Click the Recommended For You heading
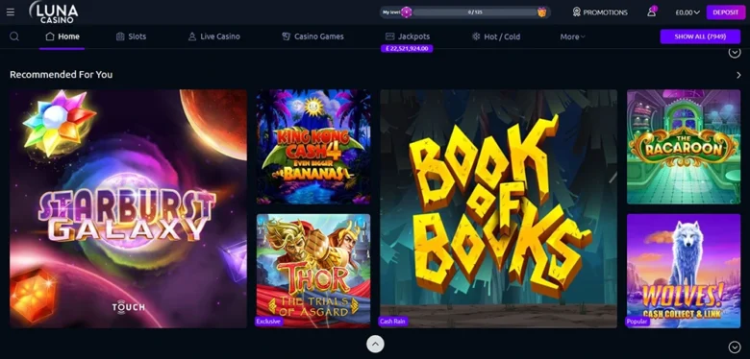This screenshot has height=359, width=750. 62,75
